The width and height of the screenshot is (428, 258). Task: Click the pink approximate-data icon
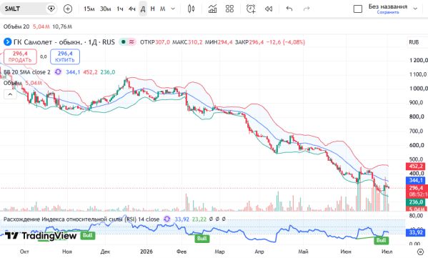tap(132, 42)
